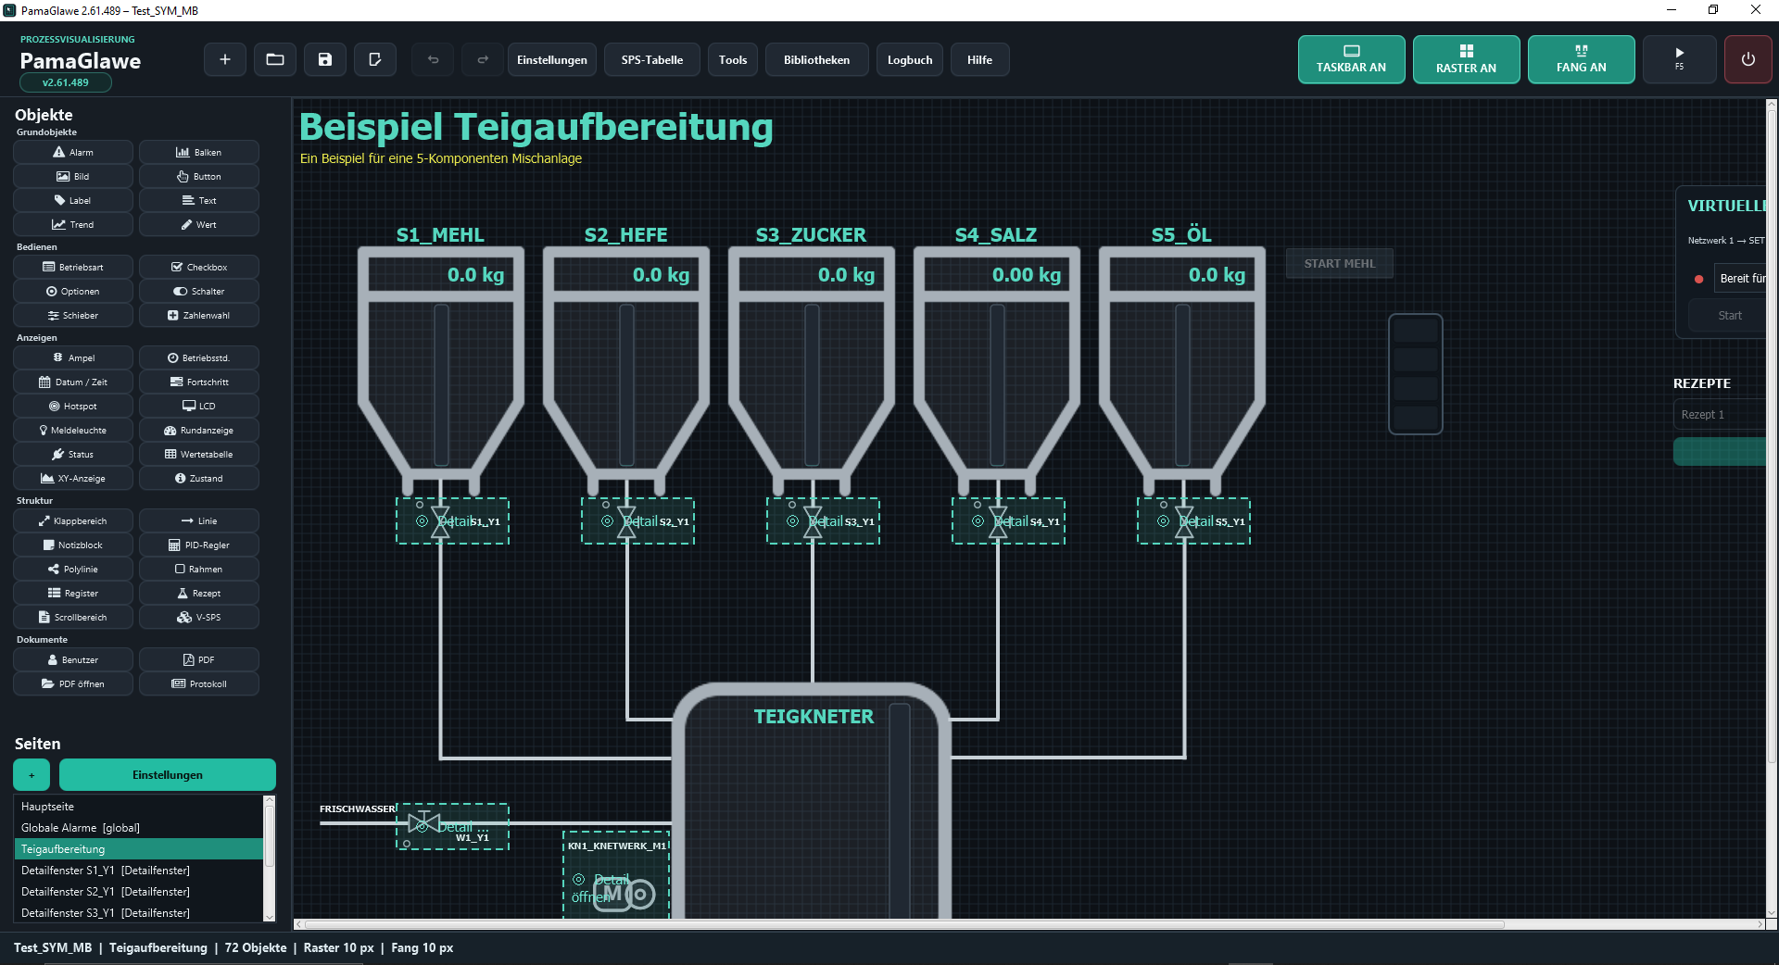Screen dimensions: 1779x965
Task: Click the save-as page-with-pencil toolbar icon
Action: coord(375,60)
